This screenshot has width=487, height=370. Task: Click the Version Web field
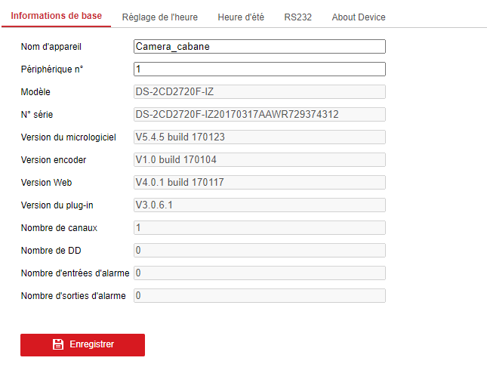pos(259,183)
